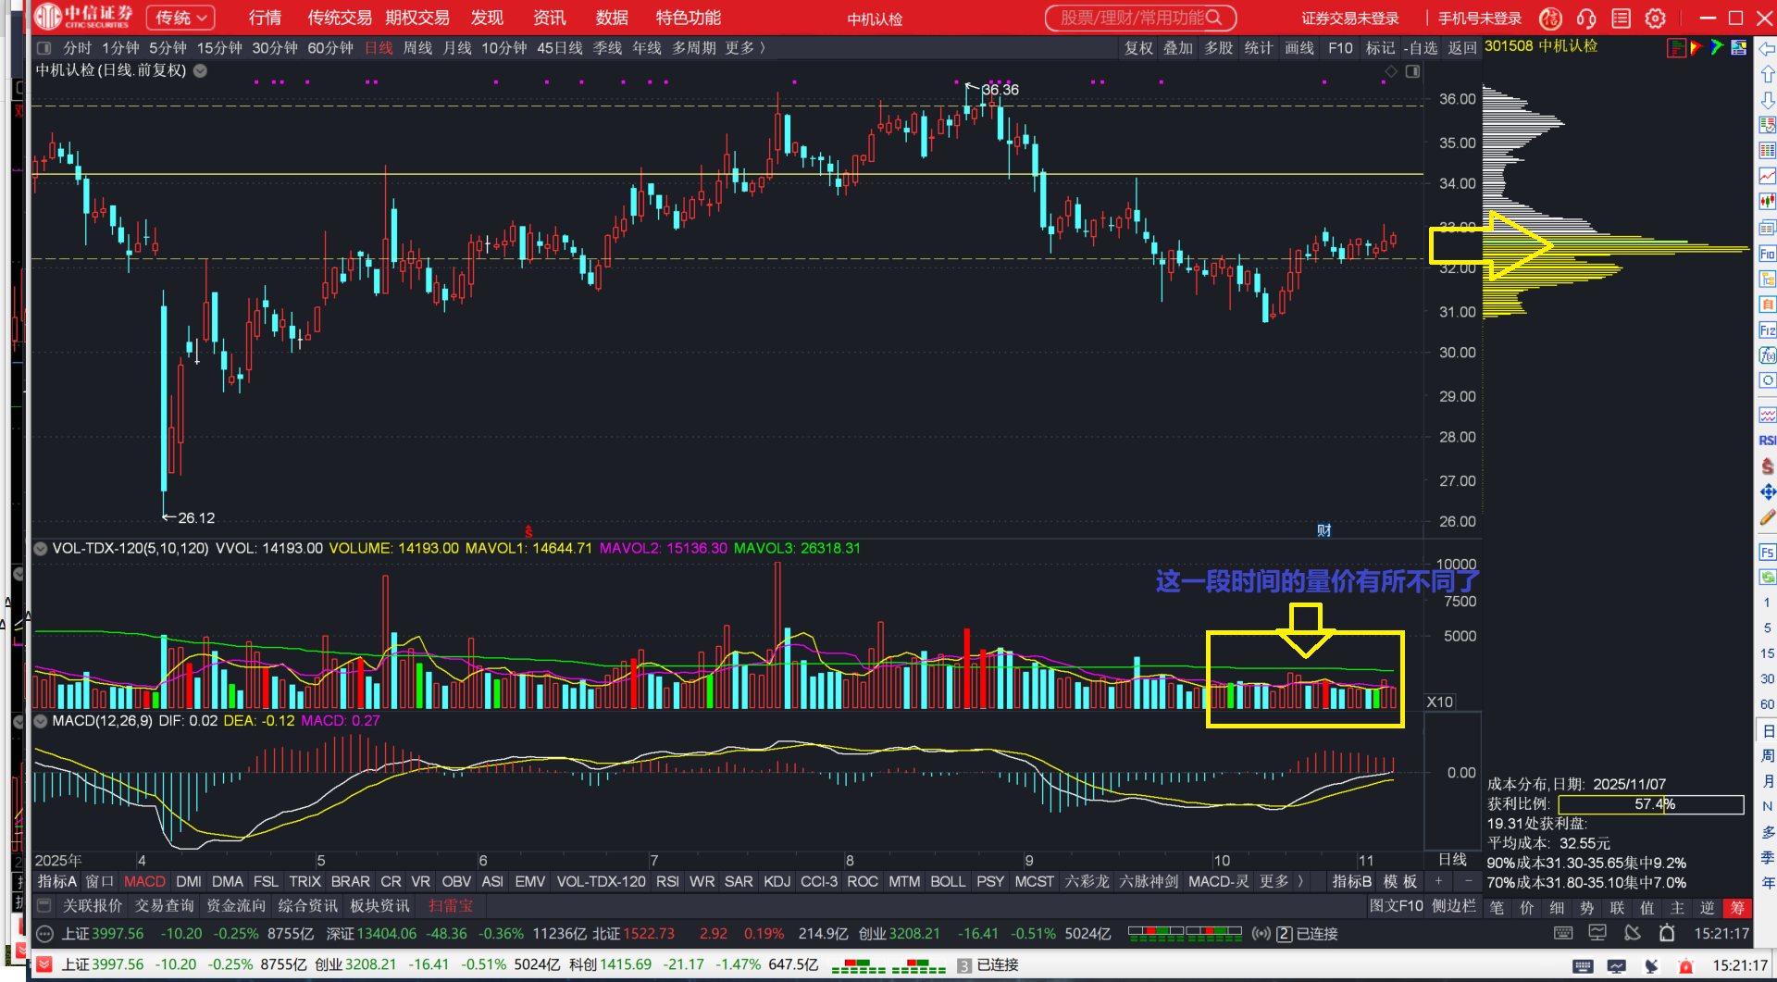Open the 行情 menu

265,18
